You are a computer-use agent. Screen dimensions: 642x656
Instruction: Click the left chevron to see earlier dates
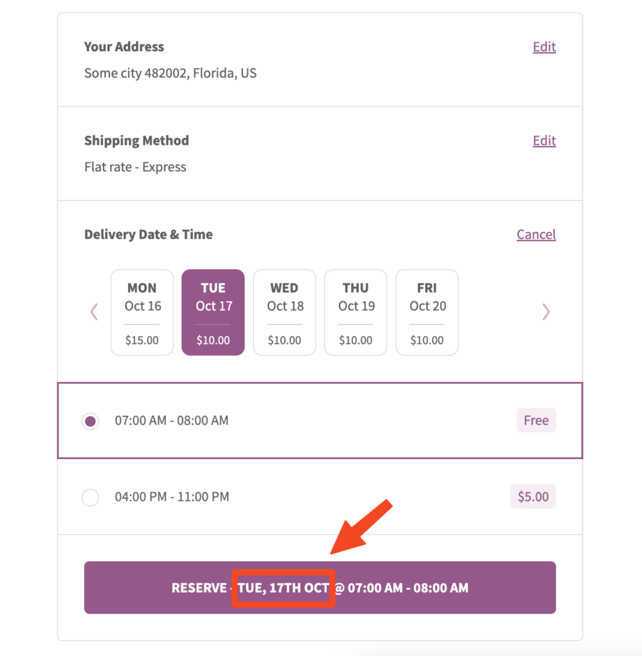(94, 312)
